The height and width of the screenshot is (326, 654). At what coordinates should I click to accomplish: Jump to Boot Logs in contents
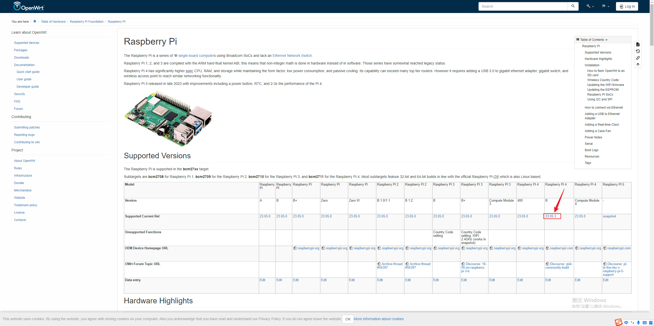tap(591, 150)
